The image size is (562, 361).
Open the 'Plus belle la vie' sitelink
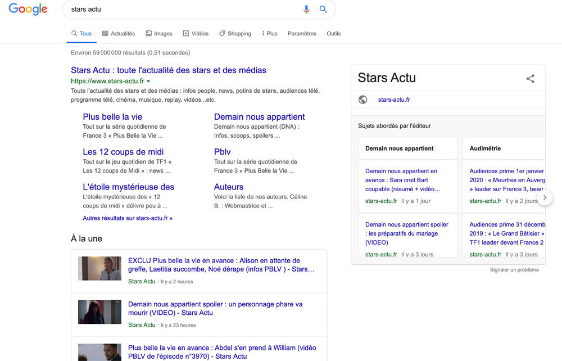[112, 117]
